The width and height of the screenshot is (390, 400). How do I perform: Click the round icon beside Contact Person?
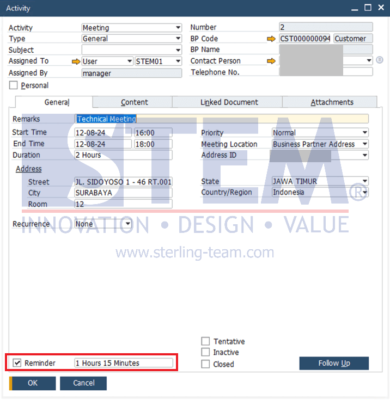point(380,60)
